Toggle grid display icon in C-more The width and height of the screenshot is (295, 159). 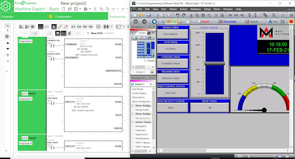pos(174,21)
